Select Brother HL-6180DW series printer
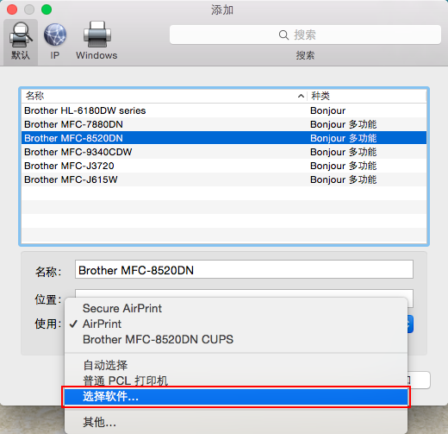Viewport: 448px width, 434px height. pyautogui.click(x=224, y=110)
